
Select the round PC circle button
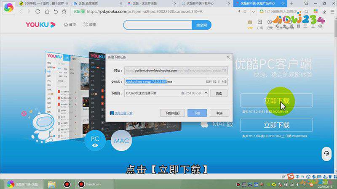[x=95, y=141]
